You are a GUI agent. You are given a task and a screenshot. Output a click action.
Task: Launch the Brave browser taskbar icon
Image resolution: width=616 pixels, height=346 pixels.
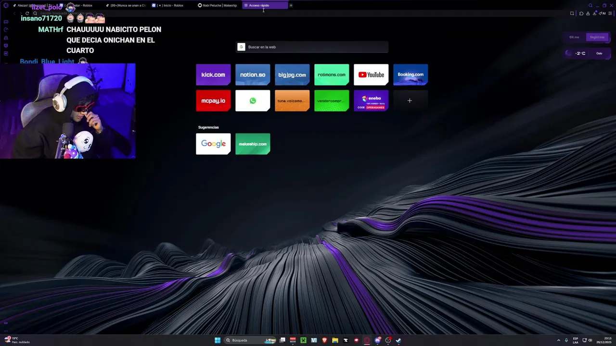[x=324, y=340]
